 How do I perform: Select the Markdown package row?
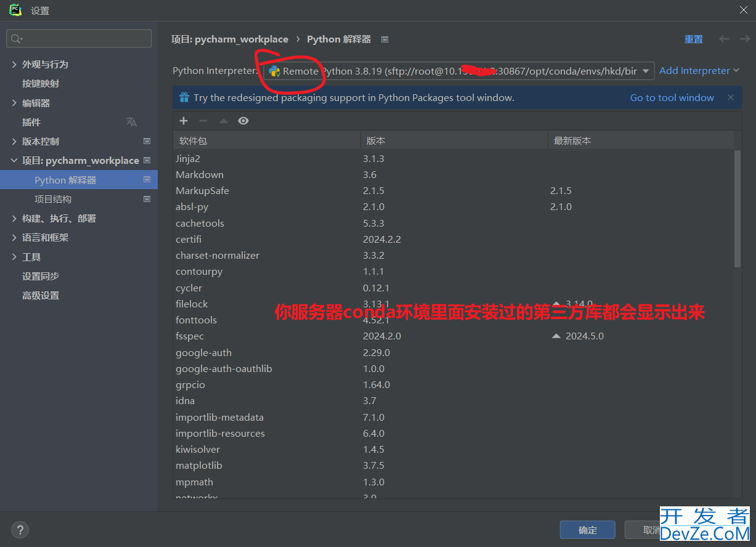pyautogui.click(x=453, y=174)
